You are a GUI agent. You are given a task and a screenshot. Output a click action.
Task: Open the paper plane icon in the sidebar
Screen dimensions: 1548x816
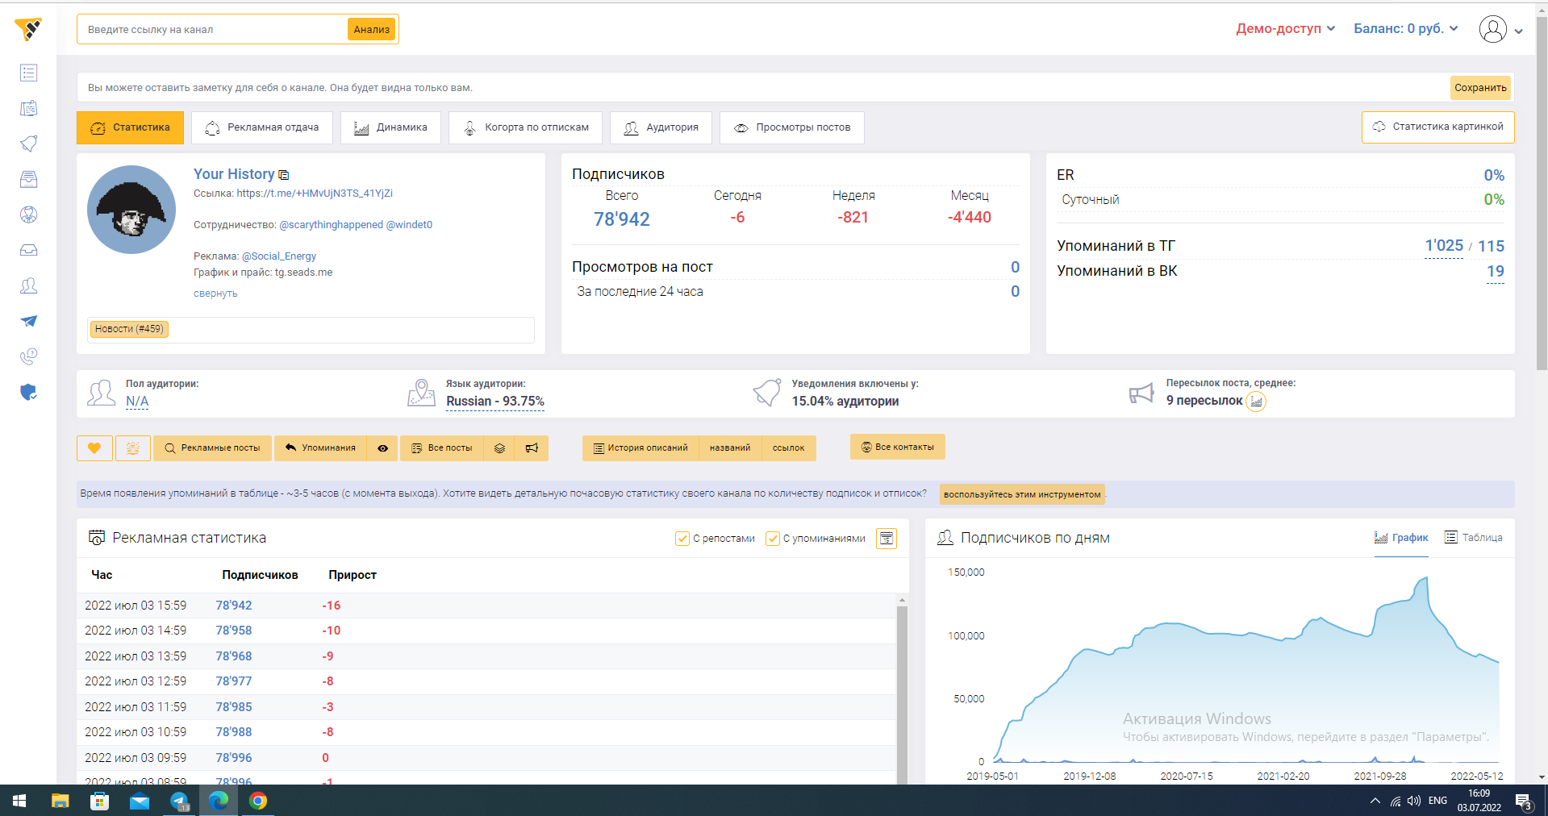(28, 321)
